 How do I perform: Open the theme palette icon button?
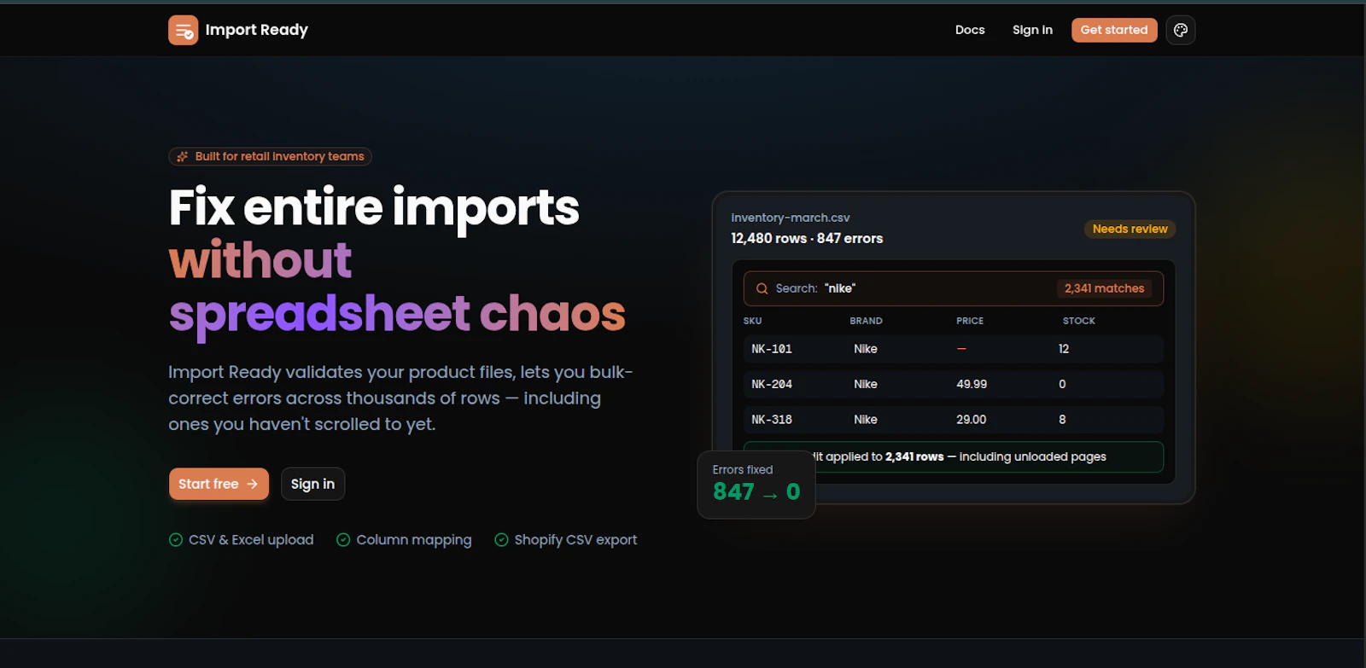(x=1181, y=30)
